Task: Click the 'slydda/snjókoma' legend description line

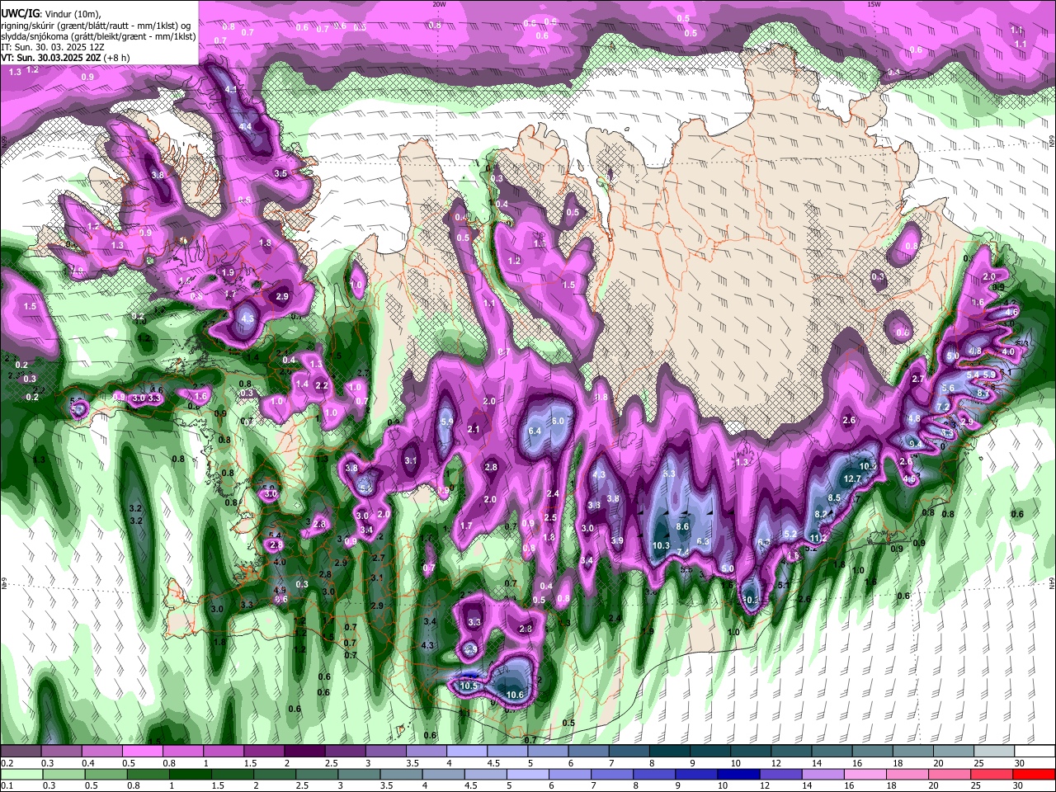Action: (98, 36)
